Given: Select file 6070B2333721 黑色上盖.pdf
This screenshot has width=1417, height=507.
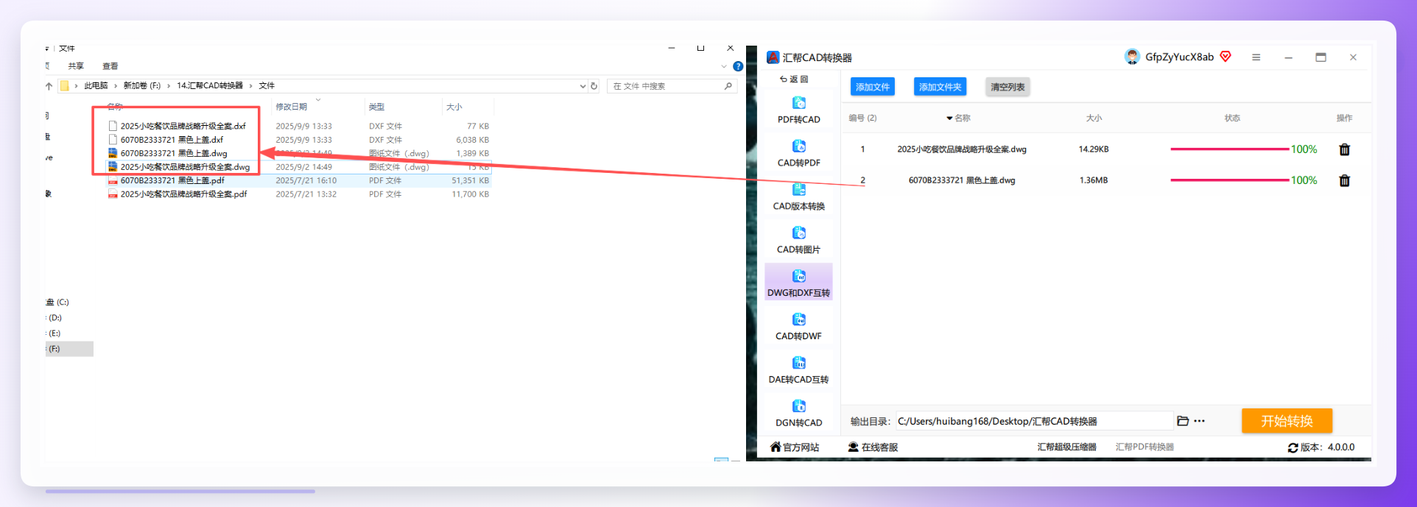Looking at the screenshot, I should point(172,180).
